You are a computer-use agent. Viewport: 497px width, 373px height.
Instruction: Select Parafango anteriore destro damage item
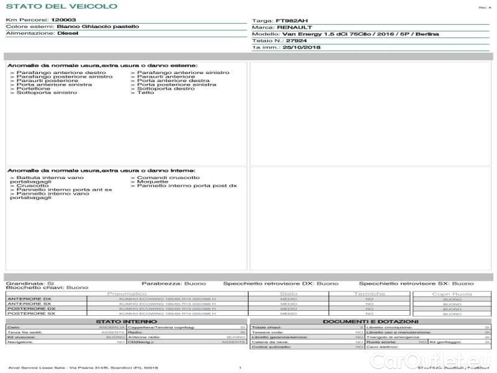coord(58,73)
